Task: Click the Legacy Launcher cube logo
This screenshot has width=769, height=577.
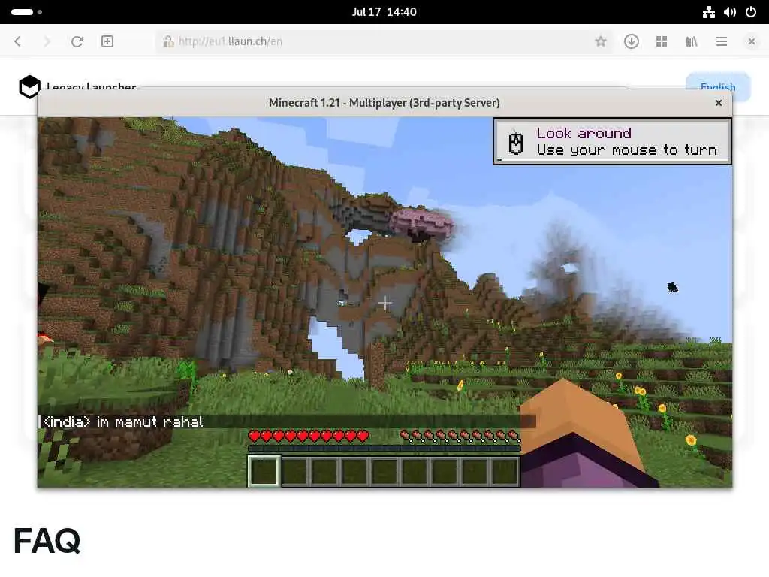Action: pyautogui.click(x=29, y=87)
